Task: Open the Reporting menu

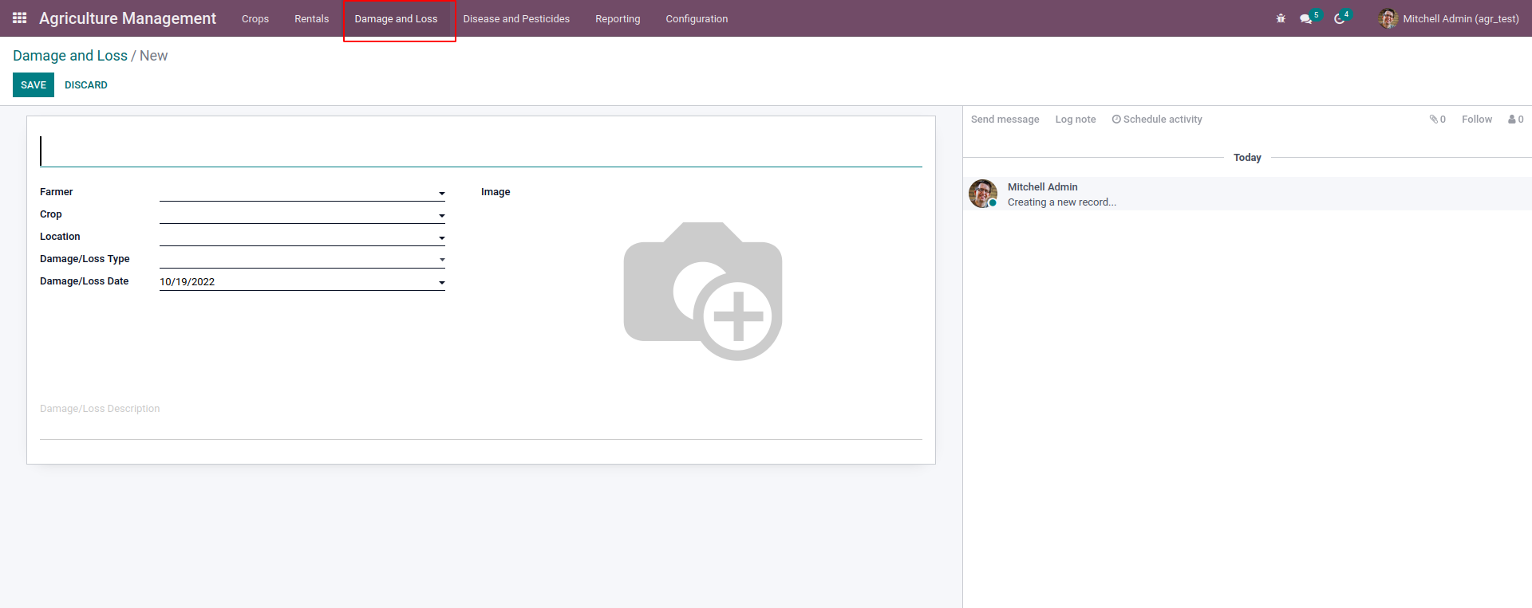Action: click(x=618, y=18)
